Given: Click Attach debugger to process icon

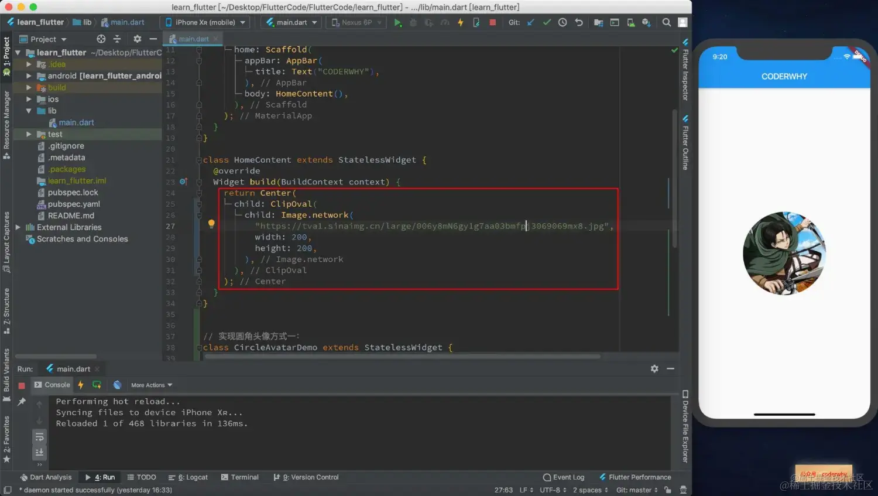Looking at the screenshot, I should click(x=476, y=22).
